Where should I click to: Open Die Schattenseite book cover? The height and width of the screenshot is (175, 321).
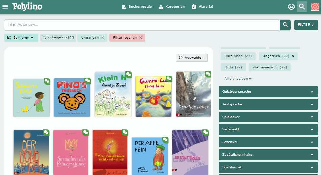190,152
